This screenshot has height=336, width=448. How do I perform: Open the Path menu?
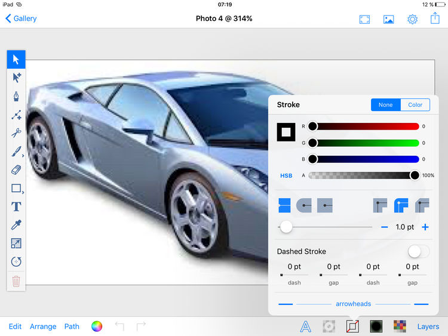coord(72,326)
